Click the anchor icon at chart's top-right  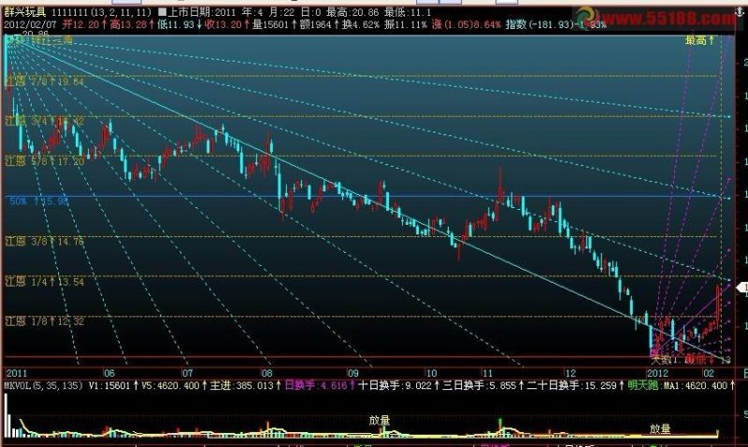click(x=740, y=12)
